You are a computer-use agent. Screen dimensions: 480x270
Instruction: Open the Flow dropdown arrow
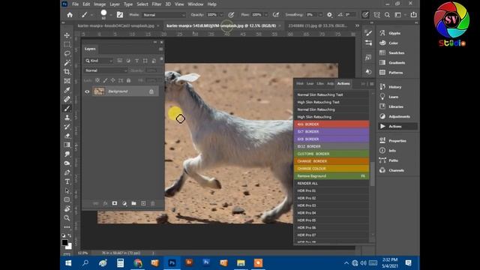pos(266,15)
